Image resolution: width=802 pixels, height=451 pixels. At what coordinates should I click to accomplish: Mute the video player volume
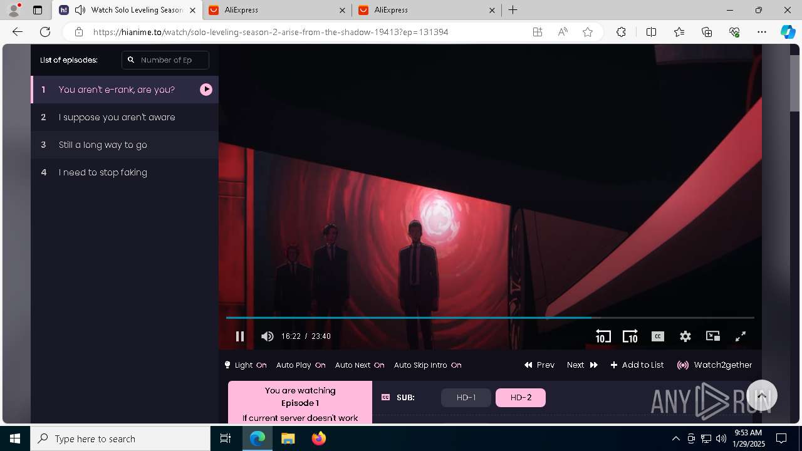pyautogui.click(x=268, y=336)
